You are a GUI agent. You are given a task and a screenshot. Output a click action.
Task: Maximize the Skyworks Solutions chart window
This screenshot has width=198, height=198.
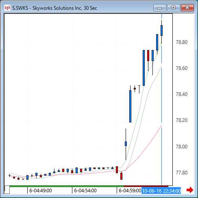click(174, 8)
